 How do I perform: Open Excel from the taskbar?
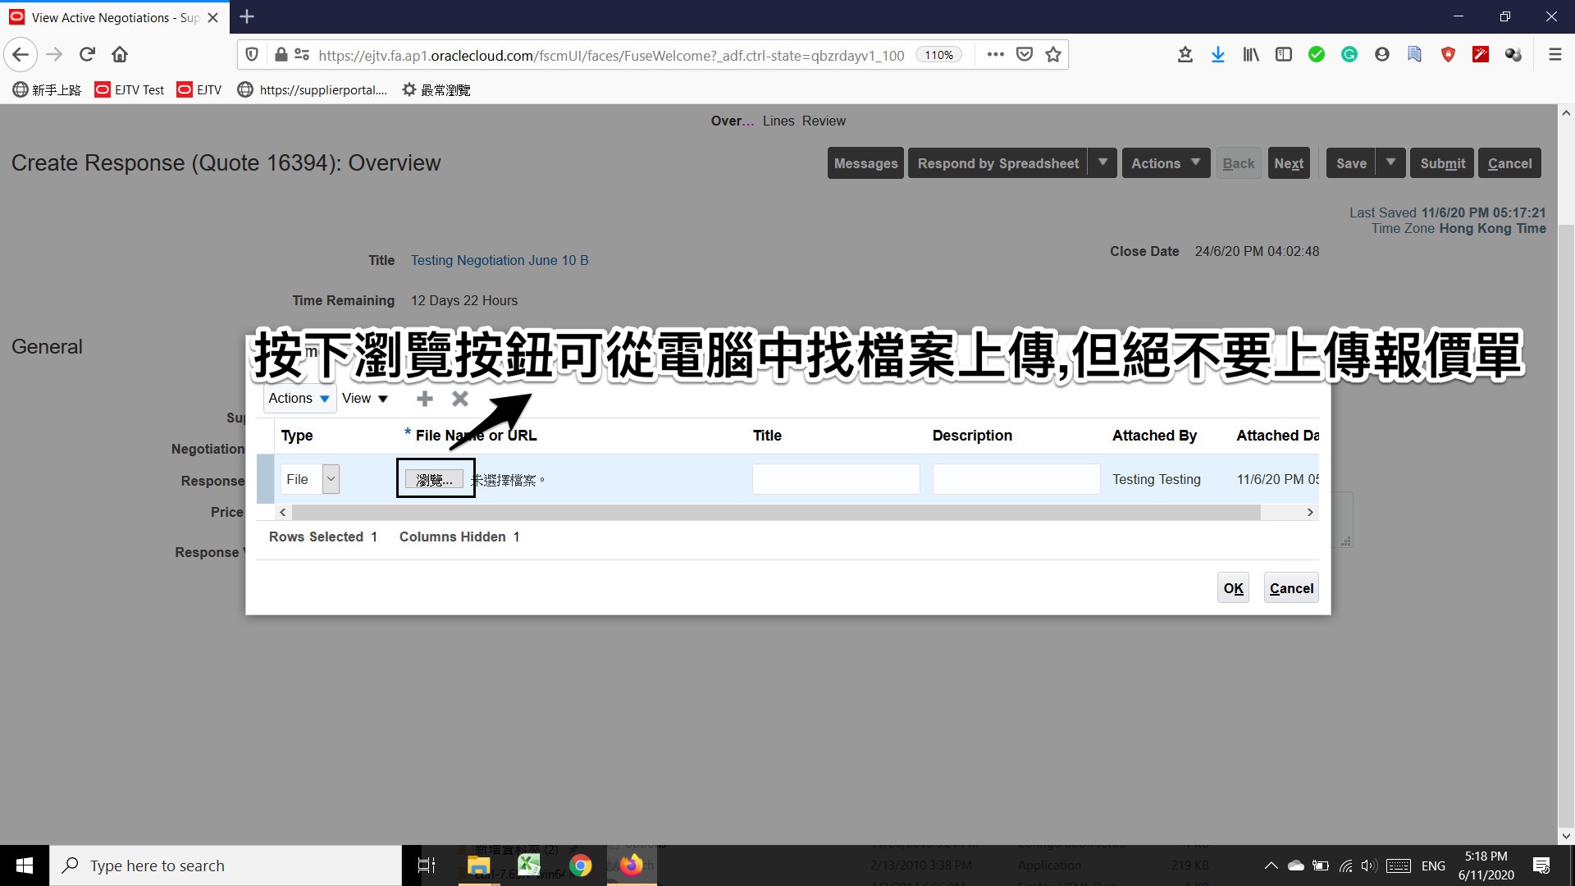529,865
